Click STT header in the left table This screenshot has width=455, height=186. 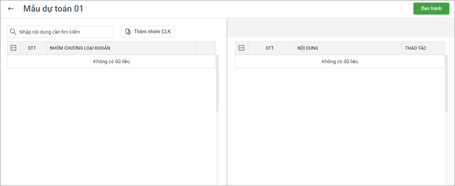coord(32,48)
